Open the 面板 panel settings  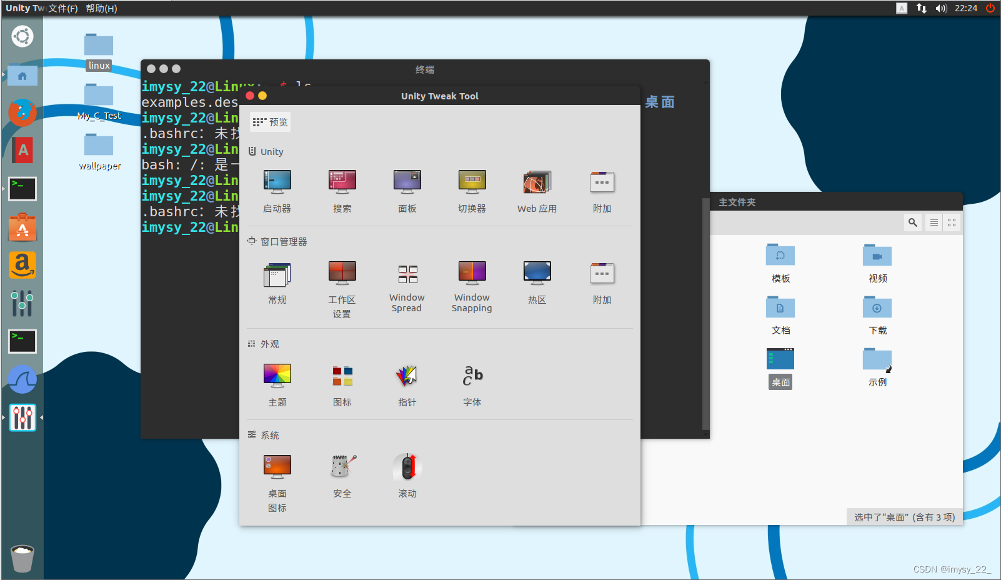pyautogui.click(x=407, y=192)
